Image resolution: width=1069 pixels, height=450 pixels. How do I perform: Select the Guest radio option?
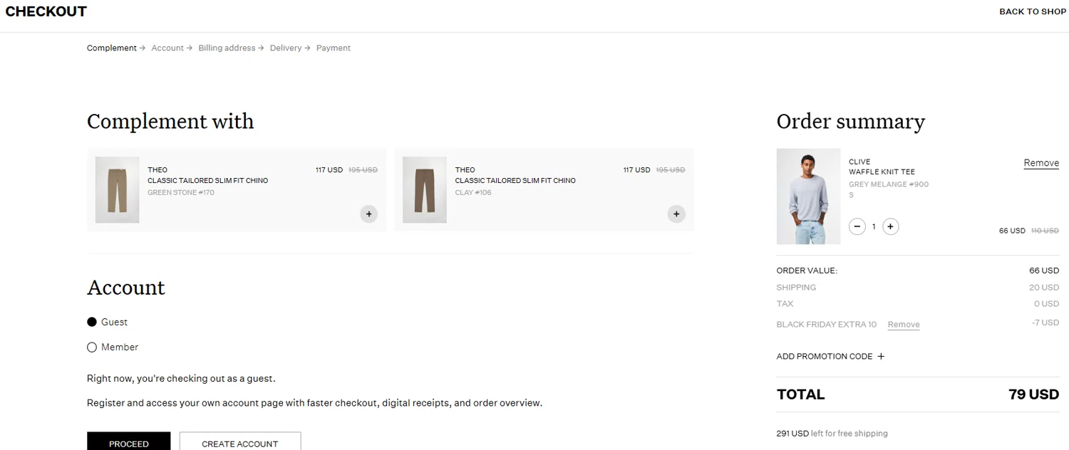tap(92, 322)
